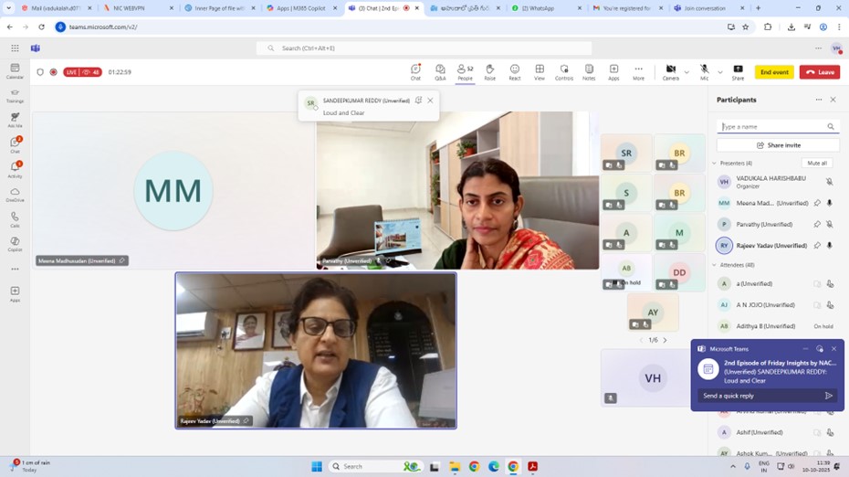Open the camera options dropdown arrow
Viewport: 849px width, 477px height.
click(687, 72)
